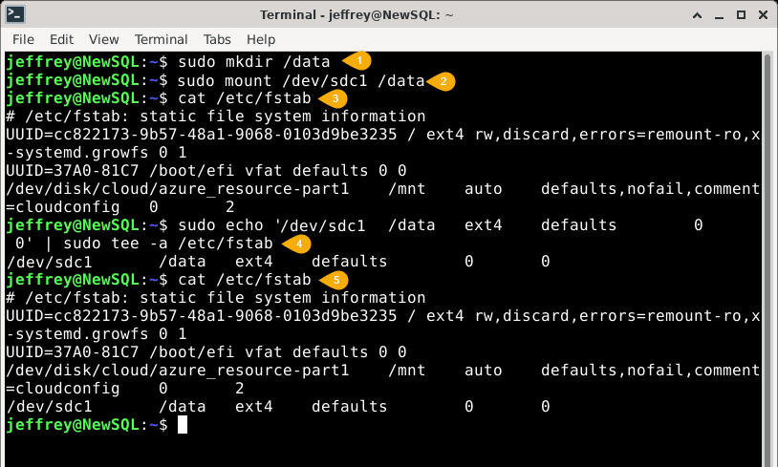Click the orange step 2 marker
This screenshot has height=467, width=778.
[442, 80]
